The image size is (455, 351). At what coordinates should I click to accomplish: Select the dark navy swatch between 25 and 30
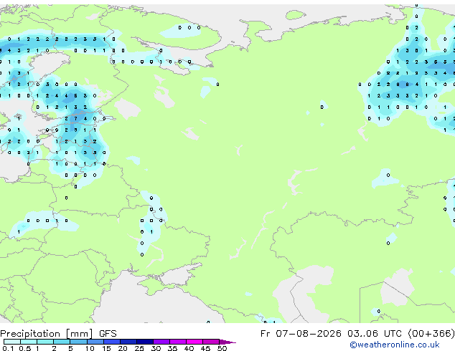tap(145, 342)
